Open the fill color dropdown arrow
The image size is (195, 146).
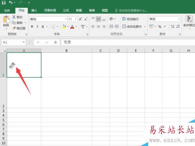point(68,26)
